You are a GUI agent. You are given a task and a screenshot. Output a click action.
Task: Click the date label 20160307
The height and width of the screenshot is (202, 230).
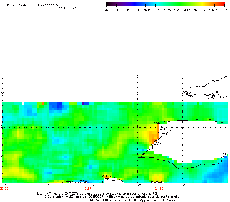pyautogui.click(x=67, y=8)
